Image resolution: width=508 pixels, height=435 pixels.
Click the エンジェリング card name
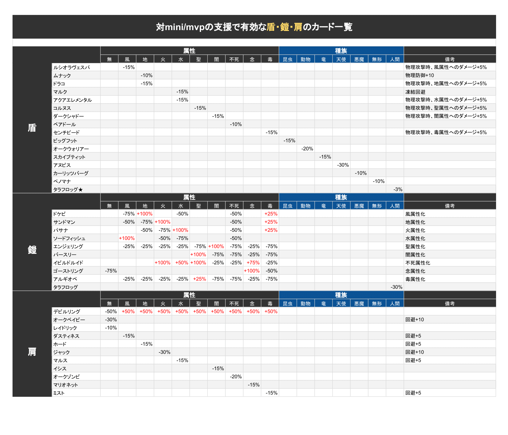[68, 246]
